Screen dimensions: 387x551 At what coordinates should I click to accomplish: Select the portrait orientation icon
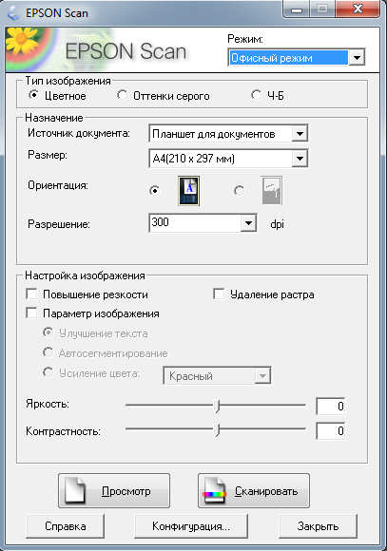(x=188, y=191)
